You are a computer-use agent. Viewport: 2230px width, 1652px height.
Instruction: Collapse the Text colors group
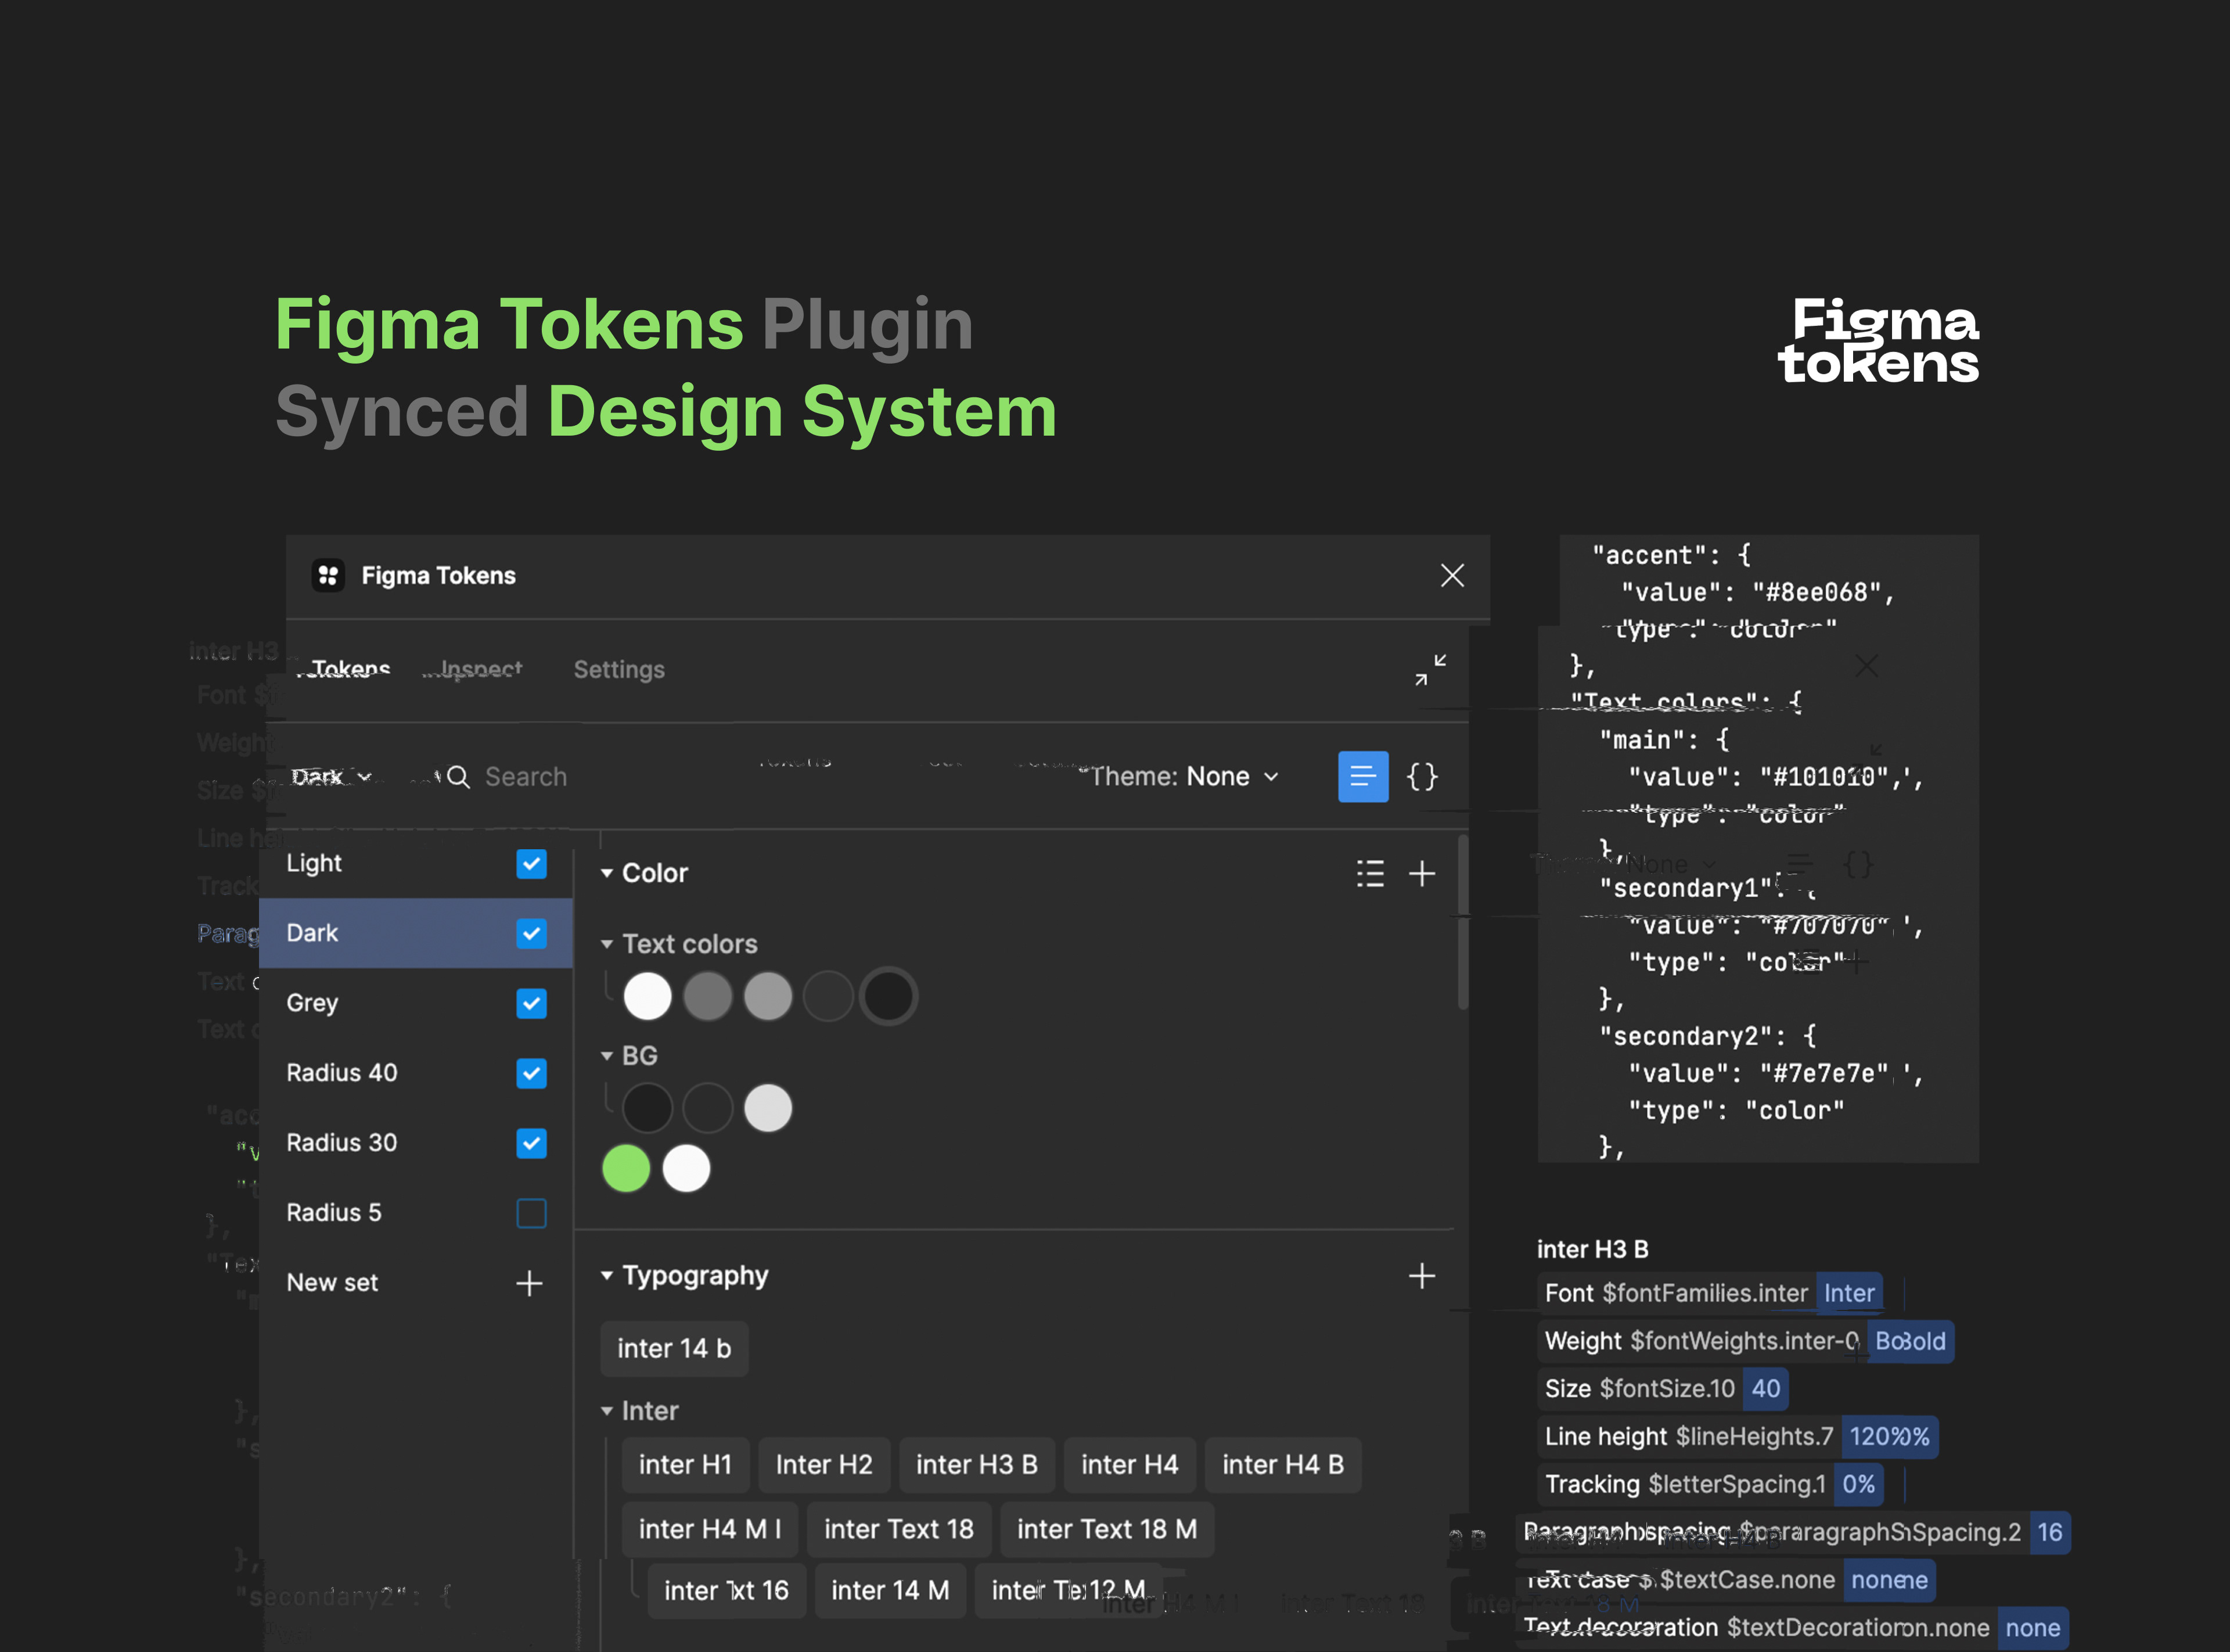pos(607,944)
